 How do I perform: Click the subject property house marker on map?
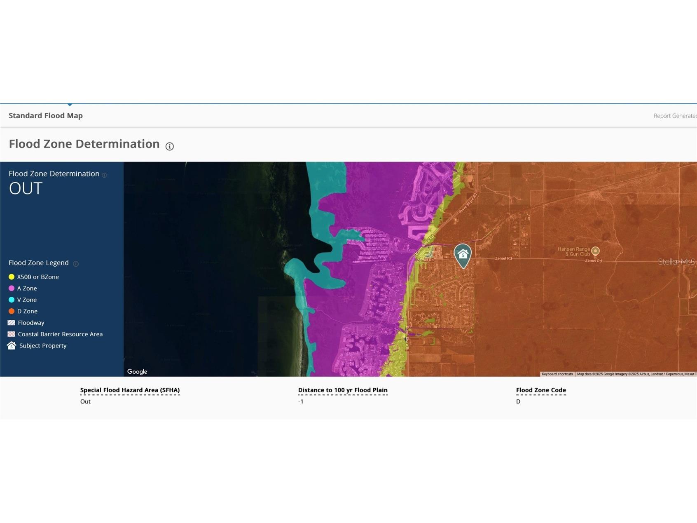463,255
